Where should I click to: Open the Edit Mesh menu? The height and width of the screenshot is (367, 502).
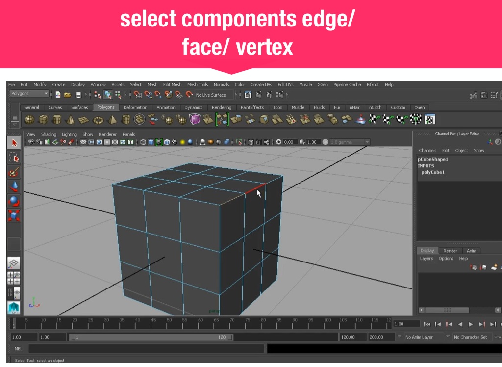172,85
